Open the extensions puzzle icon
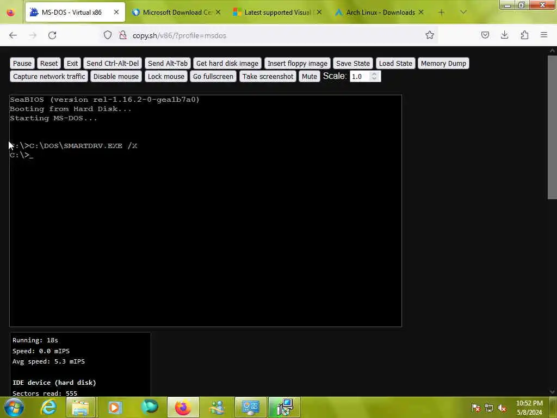The image size is (557, 418). coord(524,35)
